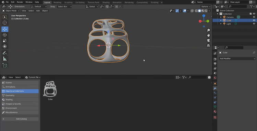Viewport: 257px width, 131px height.
Task: Open the View Layer properties tab
Action: (x=215, y=68)
